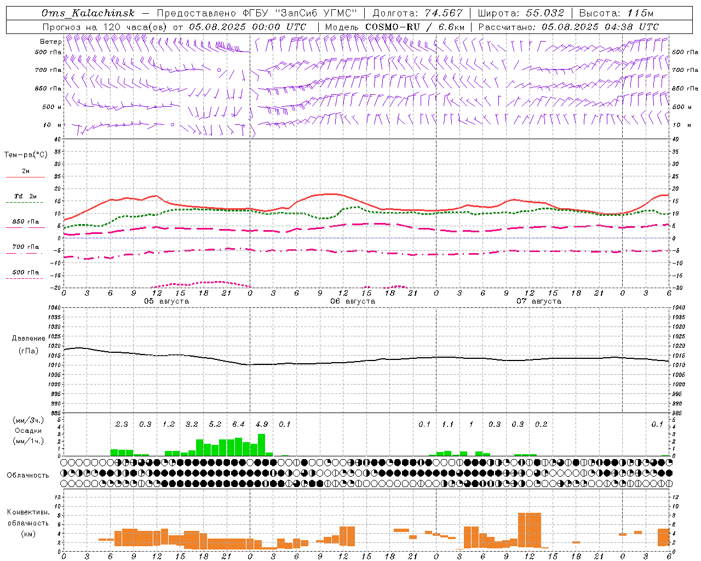The image size is (701, 561).
Task: Click the model name COSMO-RU / 6.6км
Action: coord(415,27)
